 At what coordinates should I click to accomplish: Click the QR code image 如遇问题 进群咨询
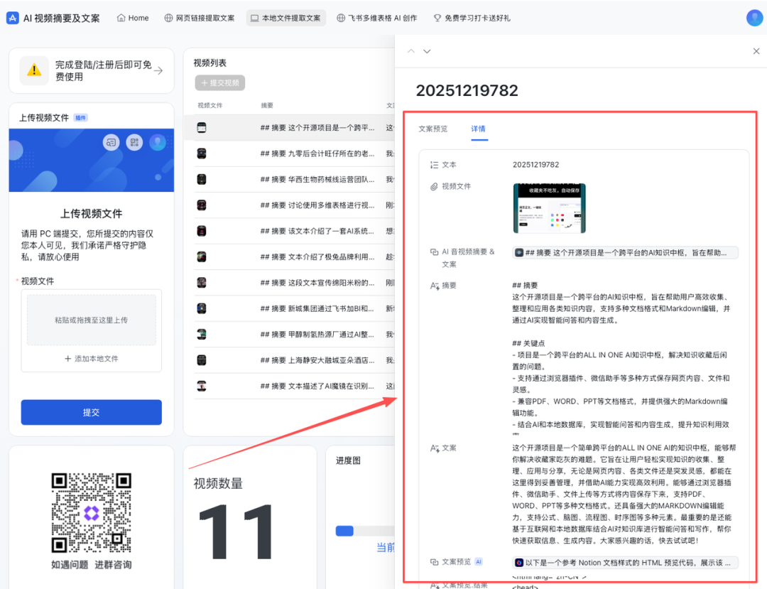[92, 513]
